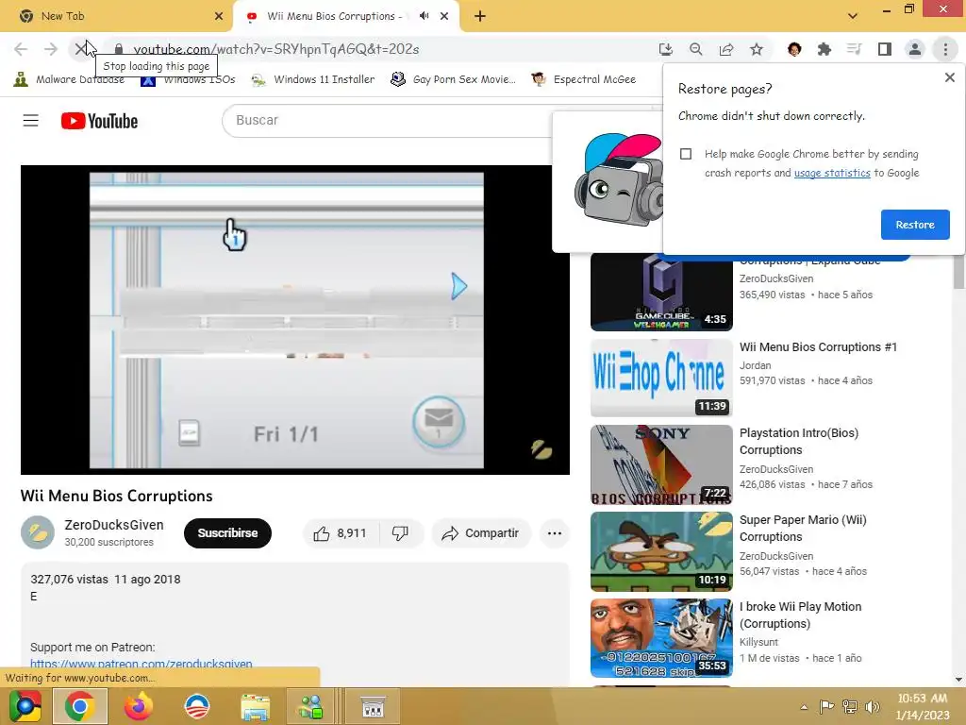Bookmark this page with the star icon
The width and height of the screenshot is (966, 725).
[757, 49]
